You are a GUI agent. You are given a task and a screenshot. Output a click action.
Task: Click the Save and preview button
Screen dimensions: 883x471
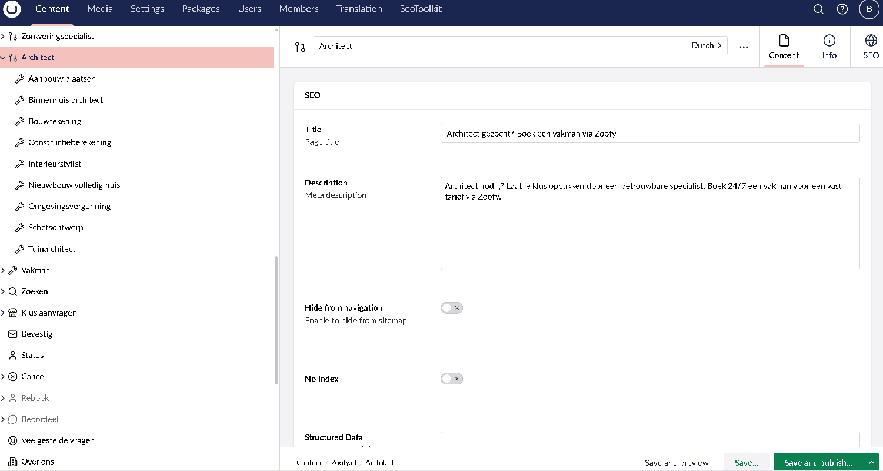click(x=677, y=463)
